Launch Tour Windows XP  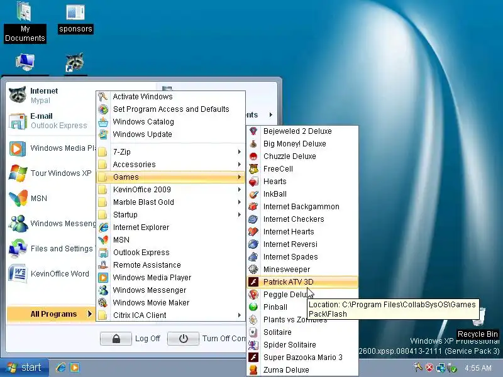coord(51,173)
